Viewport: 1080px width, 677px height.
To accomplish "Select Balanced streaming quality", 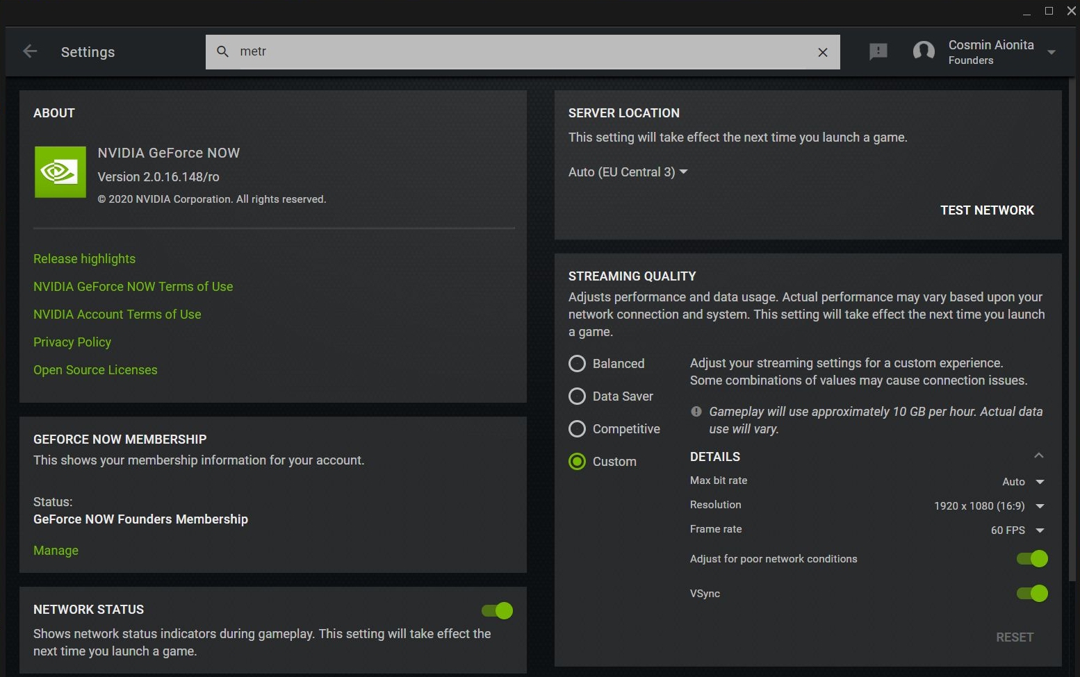I will click(x=607, y=363).
